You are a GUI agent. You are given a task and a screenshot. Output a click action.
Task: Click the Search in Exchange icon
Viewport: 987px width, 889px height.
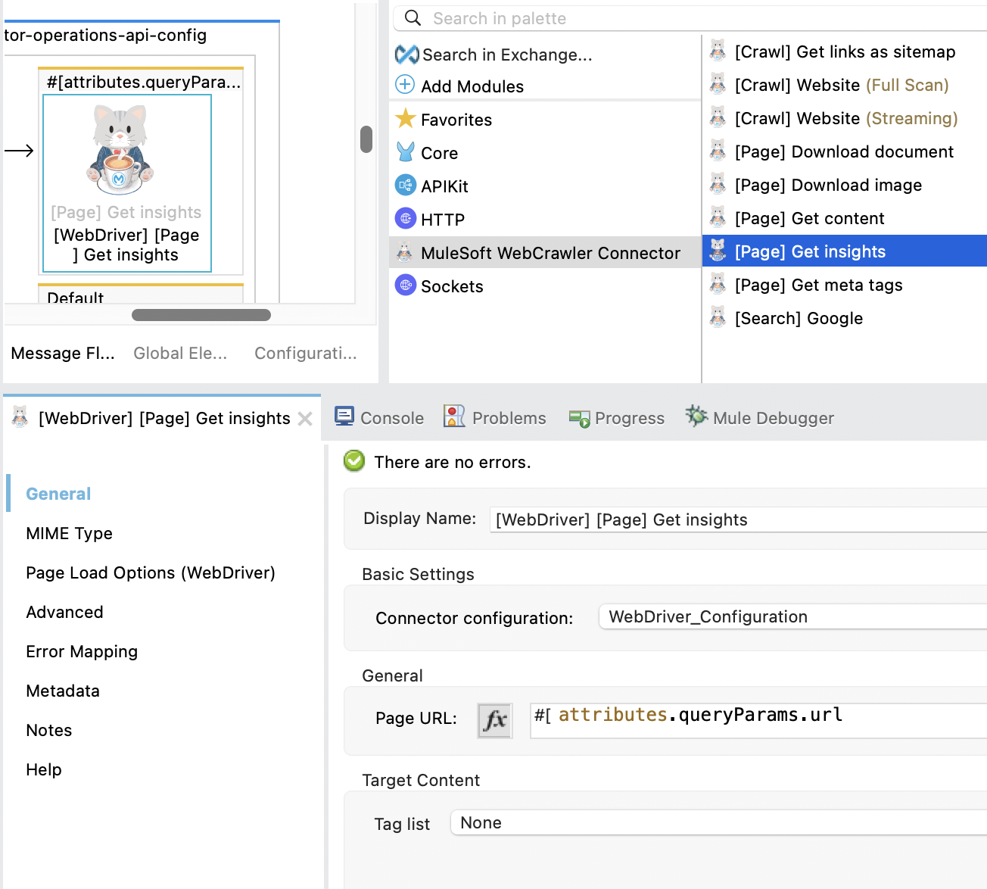[406, 55]
